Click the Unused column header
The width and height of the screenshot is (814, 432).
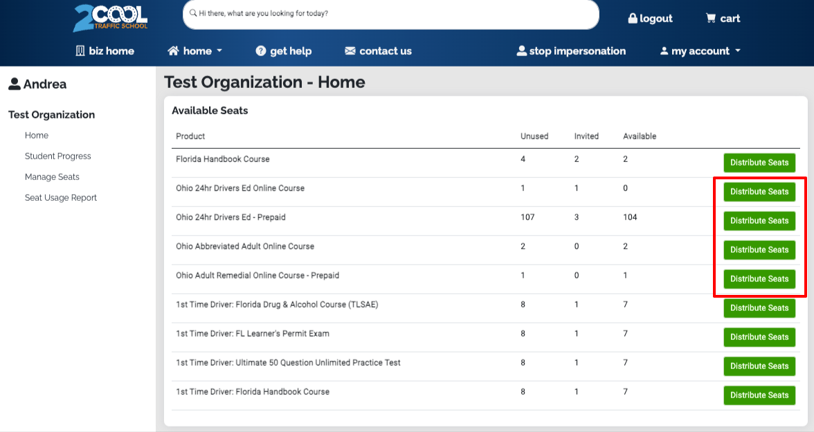[x=534, y=136]
